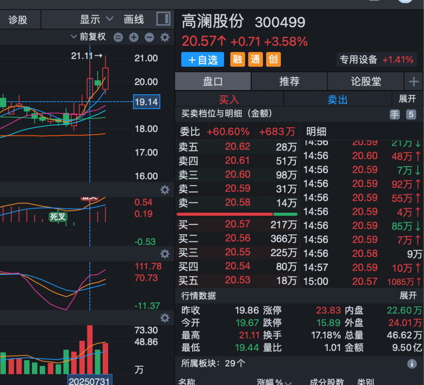Click the 金额 value 9.50亿
The width and height of the screenshot is (424, 385).
(x=407, y=347)
